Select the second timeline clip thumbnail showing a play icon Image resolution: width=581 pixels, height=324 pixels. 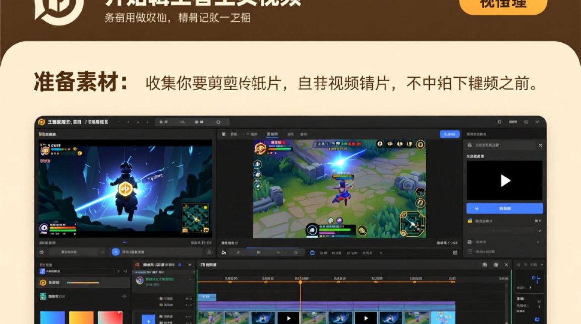[x=366, y=318]
